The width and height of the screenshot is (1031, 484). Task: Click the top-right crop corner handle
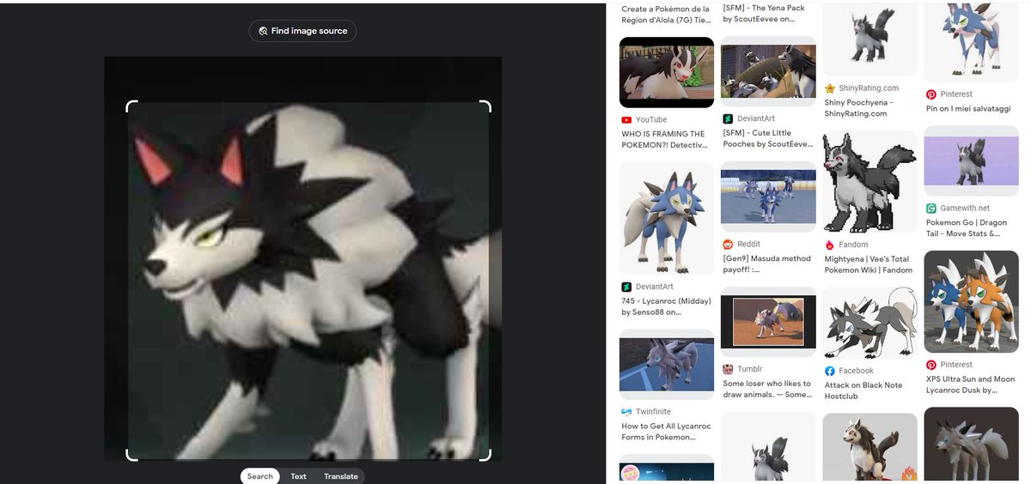[x=486, y=106]
